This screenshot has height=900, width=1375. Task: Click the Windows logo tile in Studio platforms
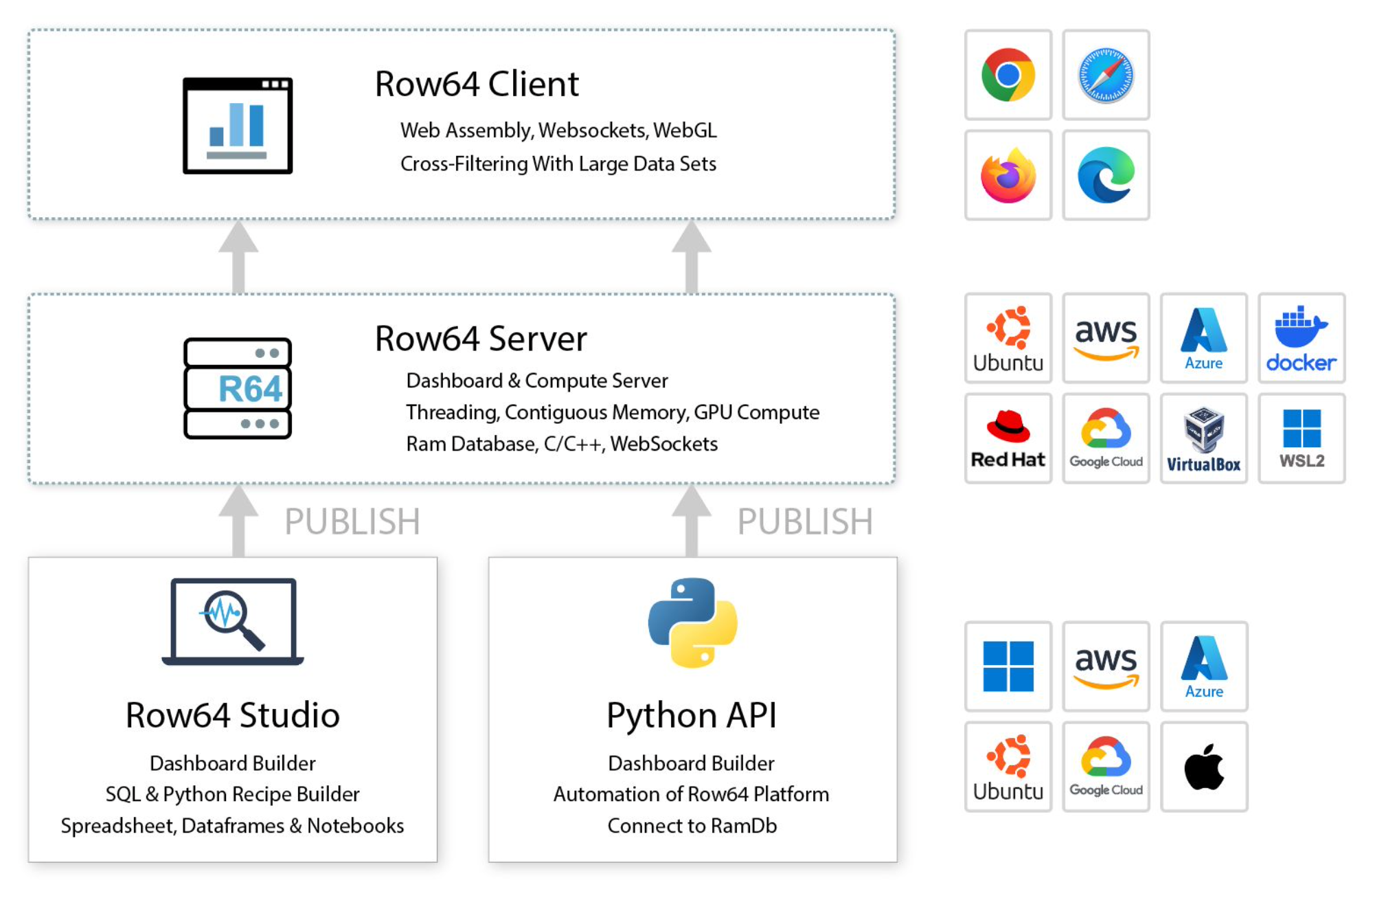pos(1008,666)
